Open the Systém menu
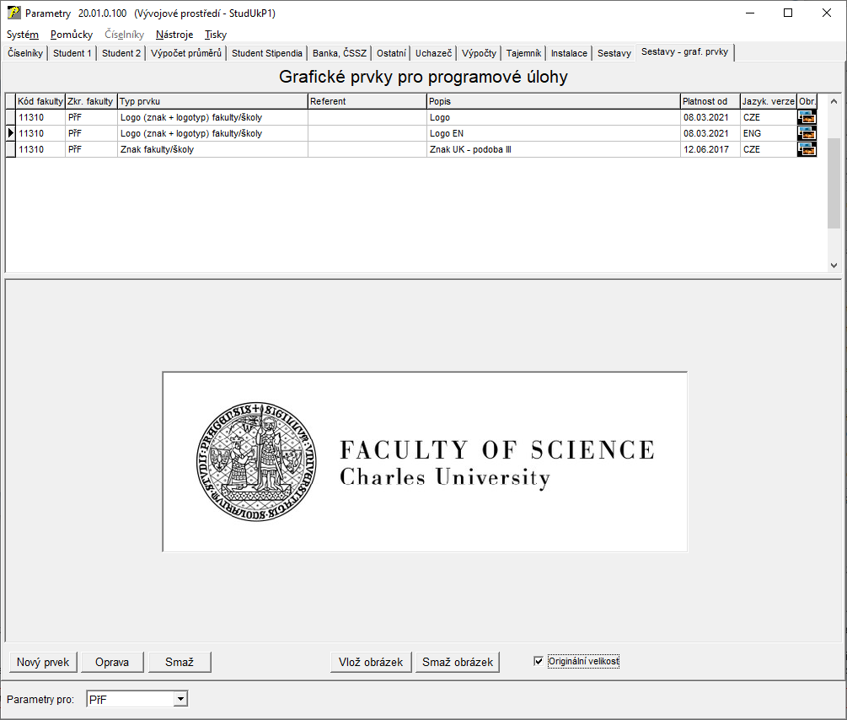 pos(23,35)
